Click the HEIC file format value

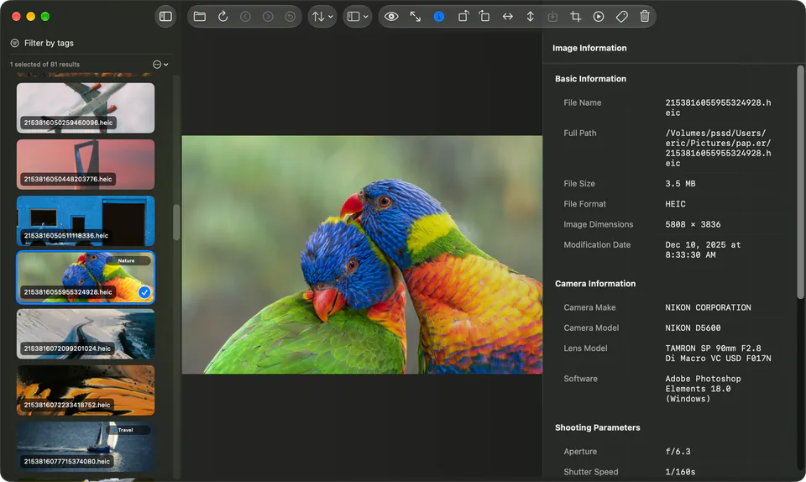click(675, 204)
